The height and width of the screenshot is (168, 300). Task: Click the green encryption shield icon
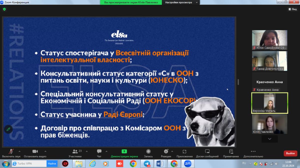(4, 9)
